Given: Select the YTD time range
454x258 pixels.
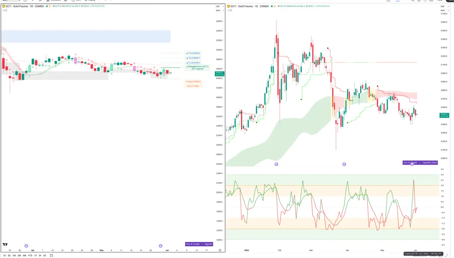Looking at the screenshot, I should pyautogui.click(x=30, y=255).
